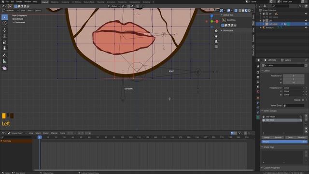Image resolution: width=309 pixels, height=174 pixels.
Task: Open the viewport Lattice menu
Action: (38, 11)
